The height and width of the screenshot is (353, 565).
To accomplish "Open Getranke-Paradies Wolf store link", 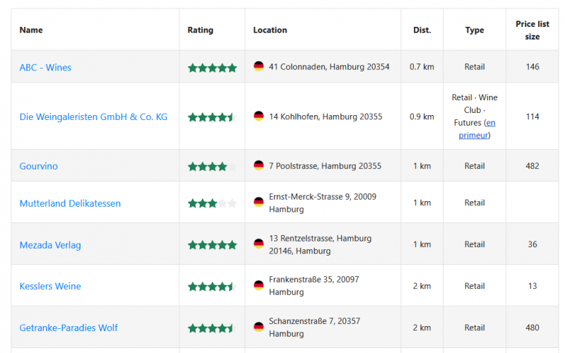I will point(69,328).
